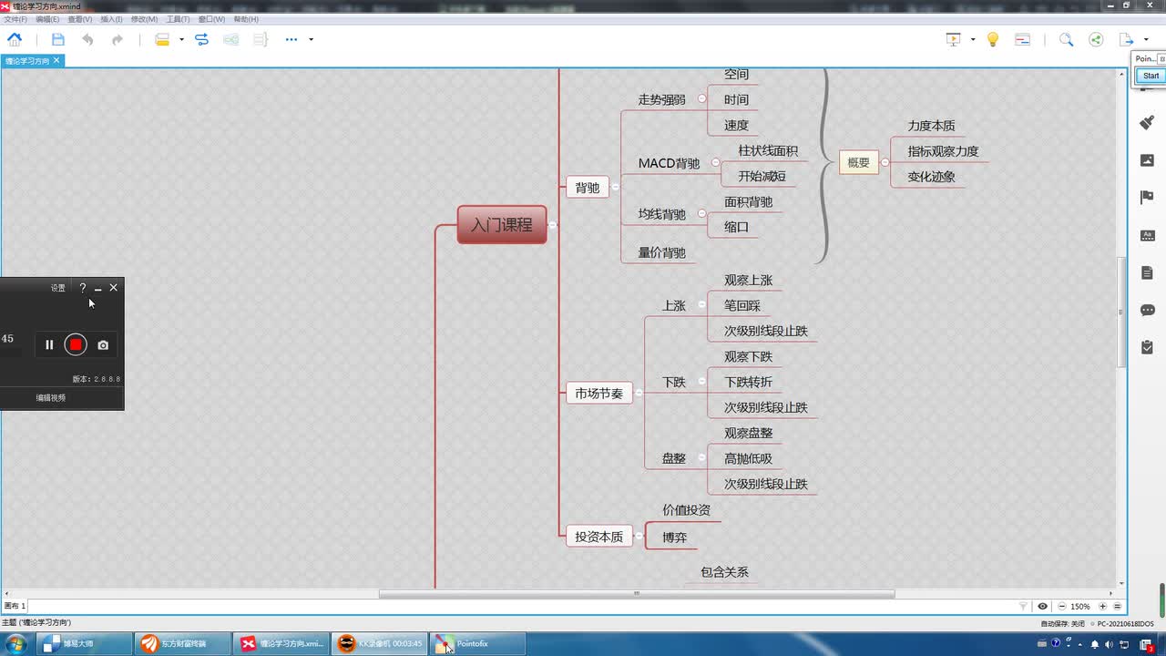Open the 查看(V) menu
The height and width of the screenshot is (656, 1166).
80,19
